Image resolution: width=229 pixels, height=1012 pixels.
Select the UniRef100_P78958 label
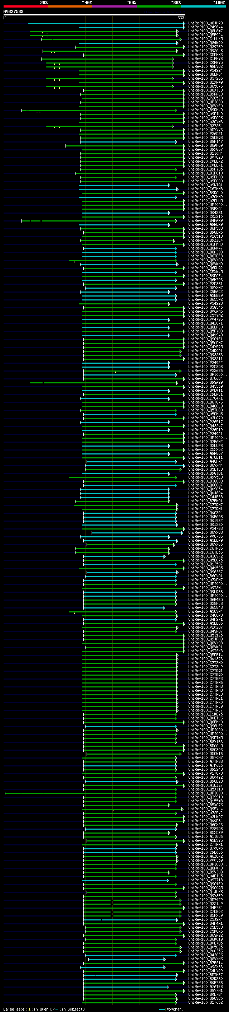coord(205,829)
